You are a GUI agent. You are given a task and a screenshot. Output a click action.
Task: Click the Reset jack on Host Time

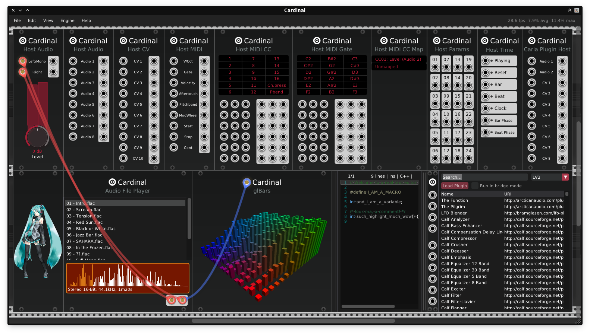tap(486, 72)
